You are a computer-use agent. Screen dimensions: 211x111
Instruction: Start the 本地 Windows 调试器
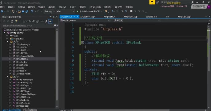point(88,11)
